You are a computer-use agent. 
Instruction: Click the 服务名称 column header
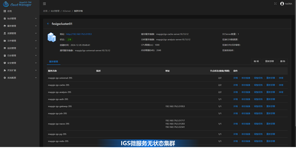pyautogui.click(x=52, y=71)
